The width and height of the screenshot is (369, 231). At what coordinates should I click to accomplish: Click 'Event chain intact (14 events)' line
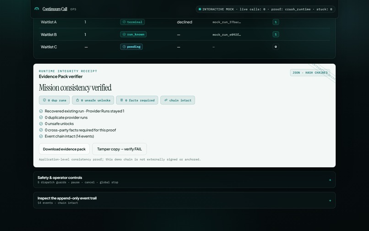70,136
